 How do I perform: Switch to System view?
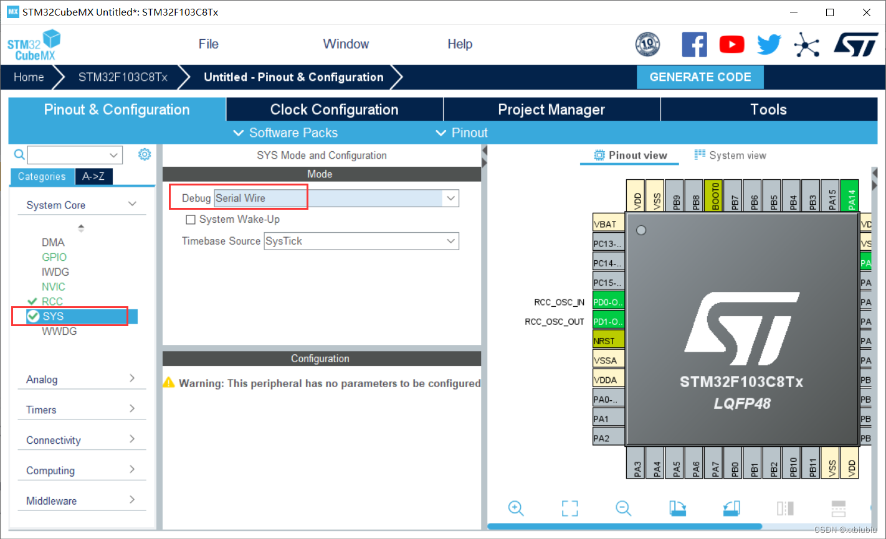730,156
